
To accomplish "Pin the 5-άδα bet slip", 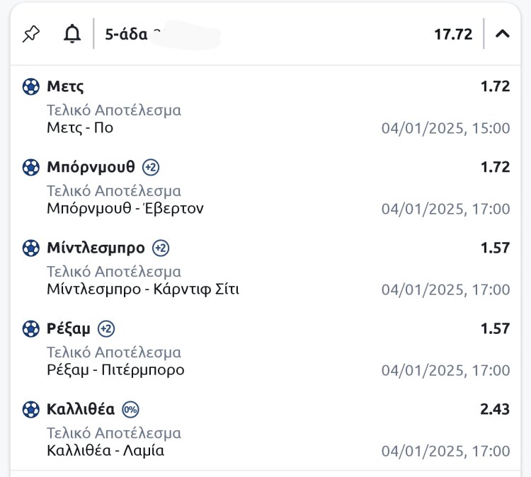I will (31, 34).
